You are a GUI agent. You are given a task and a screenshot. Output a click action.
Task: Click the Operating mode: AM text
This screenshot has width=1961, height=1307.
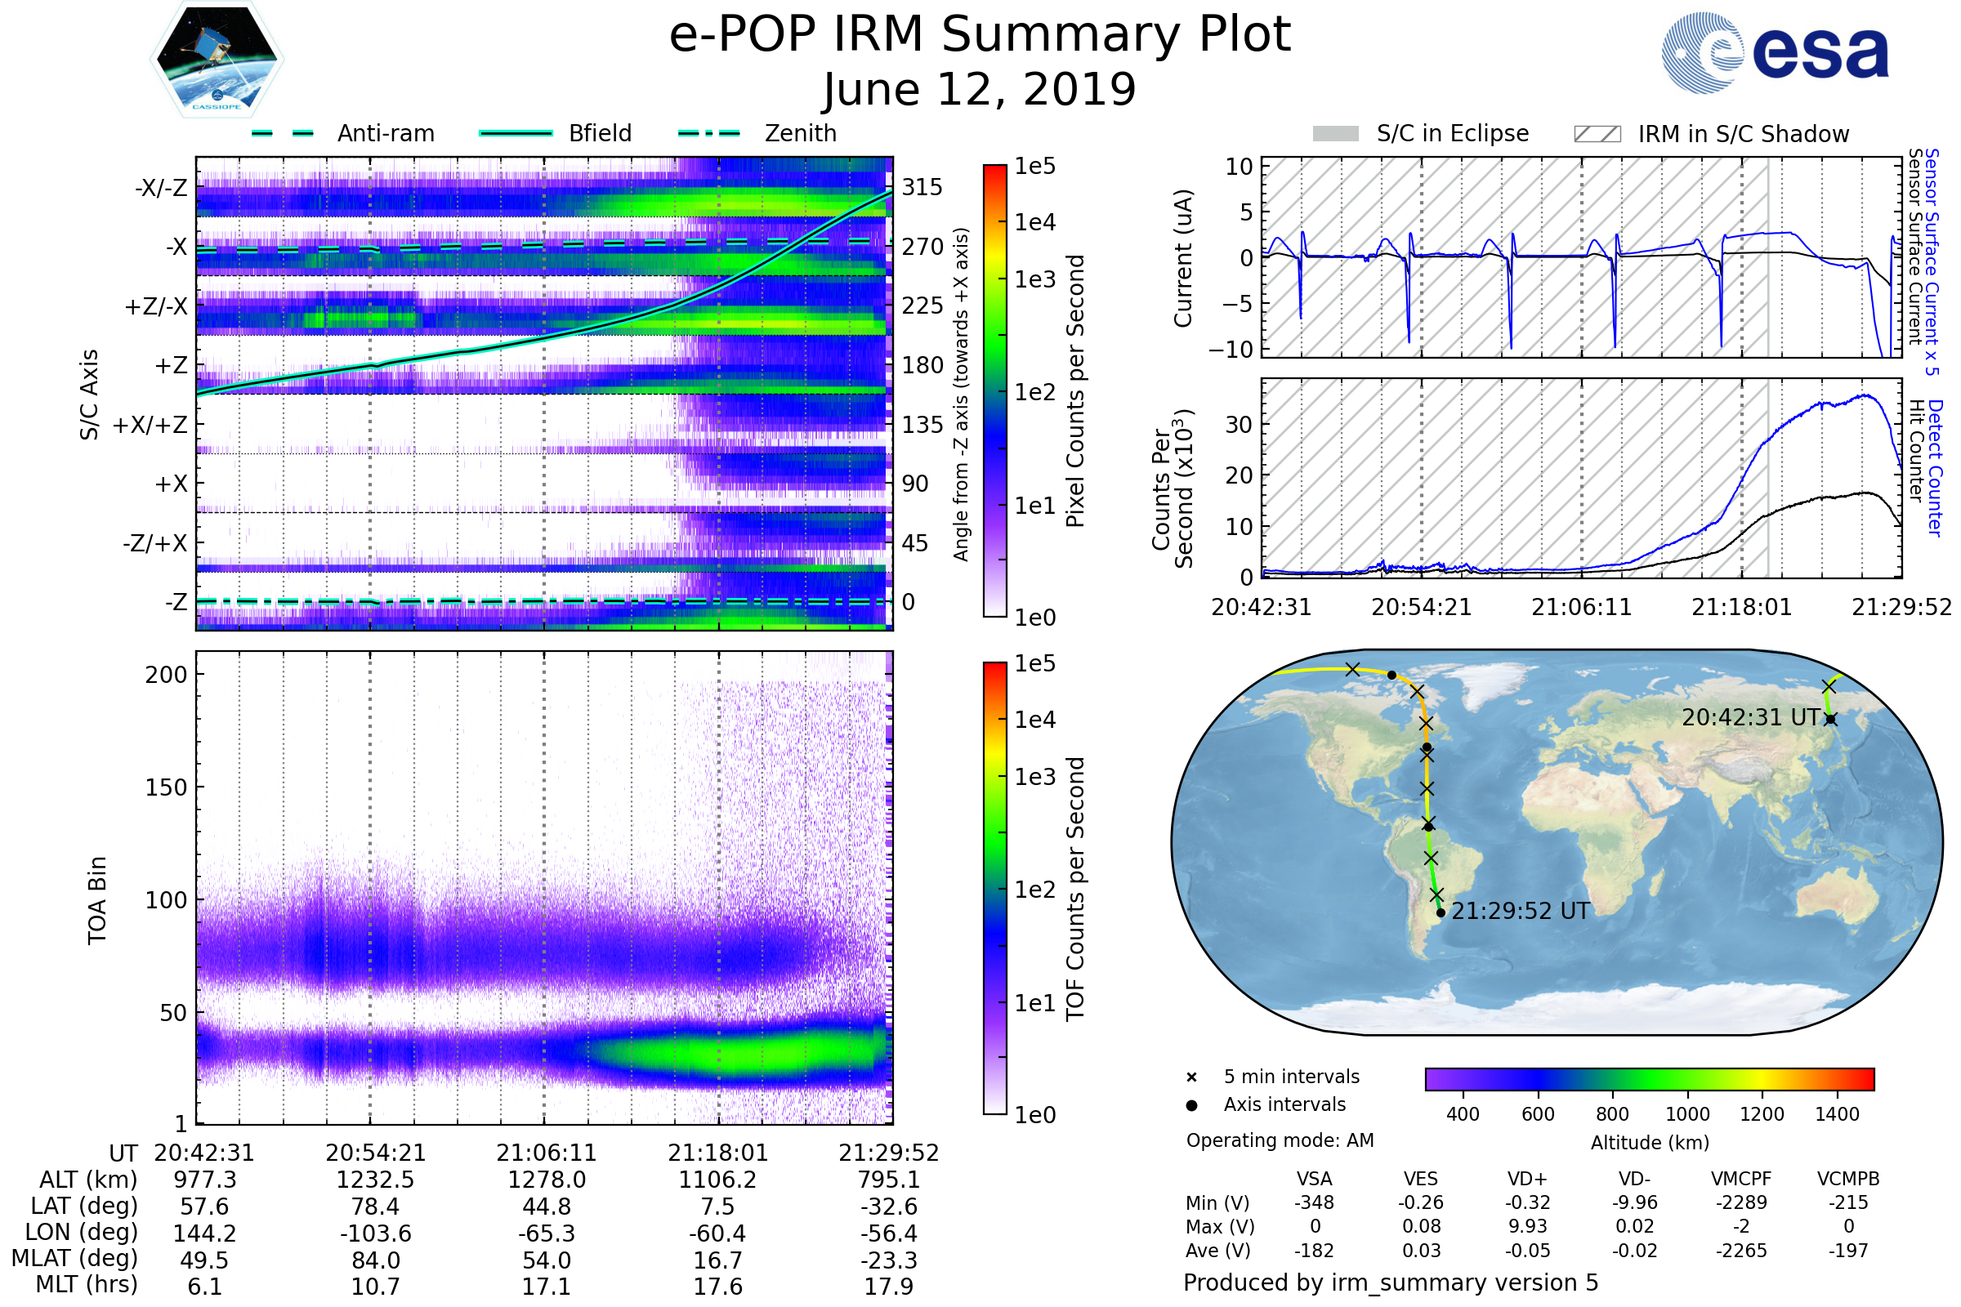(x=1279, y=1140)
